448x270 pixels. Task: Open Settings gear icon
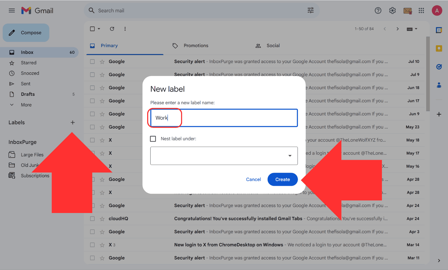tap(392, 11)
